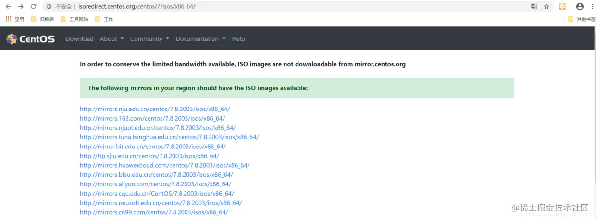Open the Help navbar item
This screenshot has width=596, height=220.
point(238,39)
